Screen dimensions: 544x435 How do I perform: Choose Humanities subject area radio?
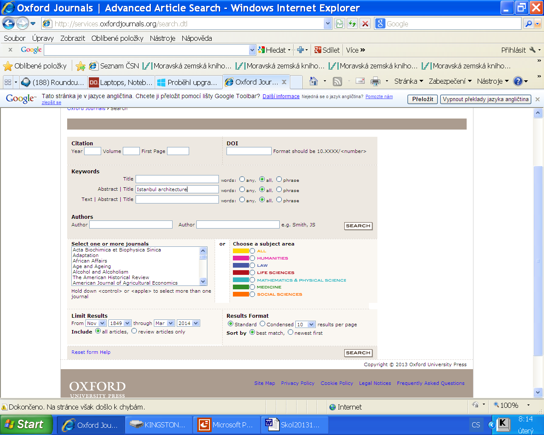coord(252,258)
